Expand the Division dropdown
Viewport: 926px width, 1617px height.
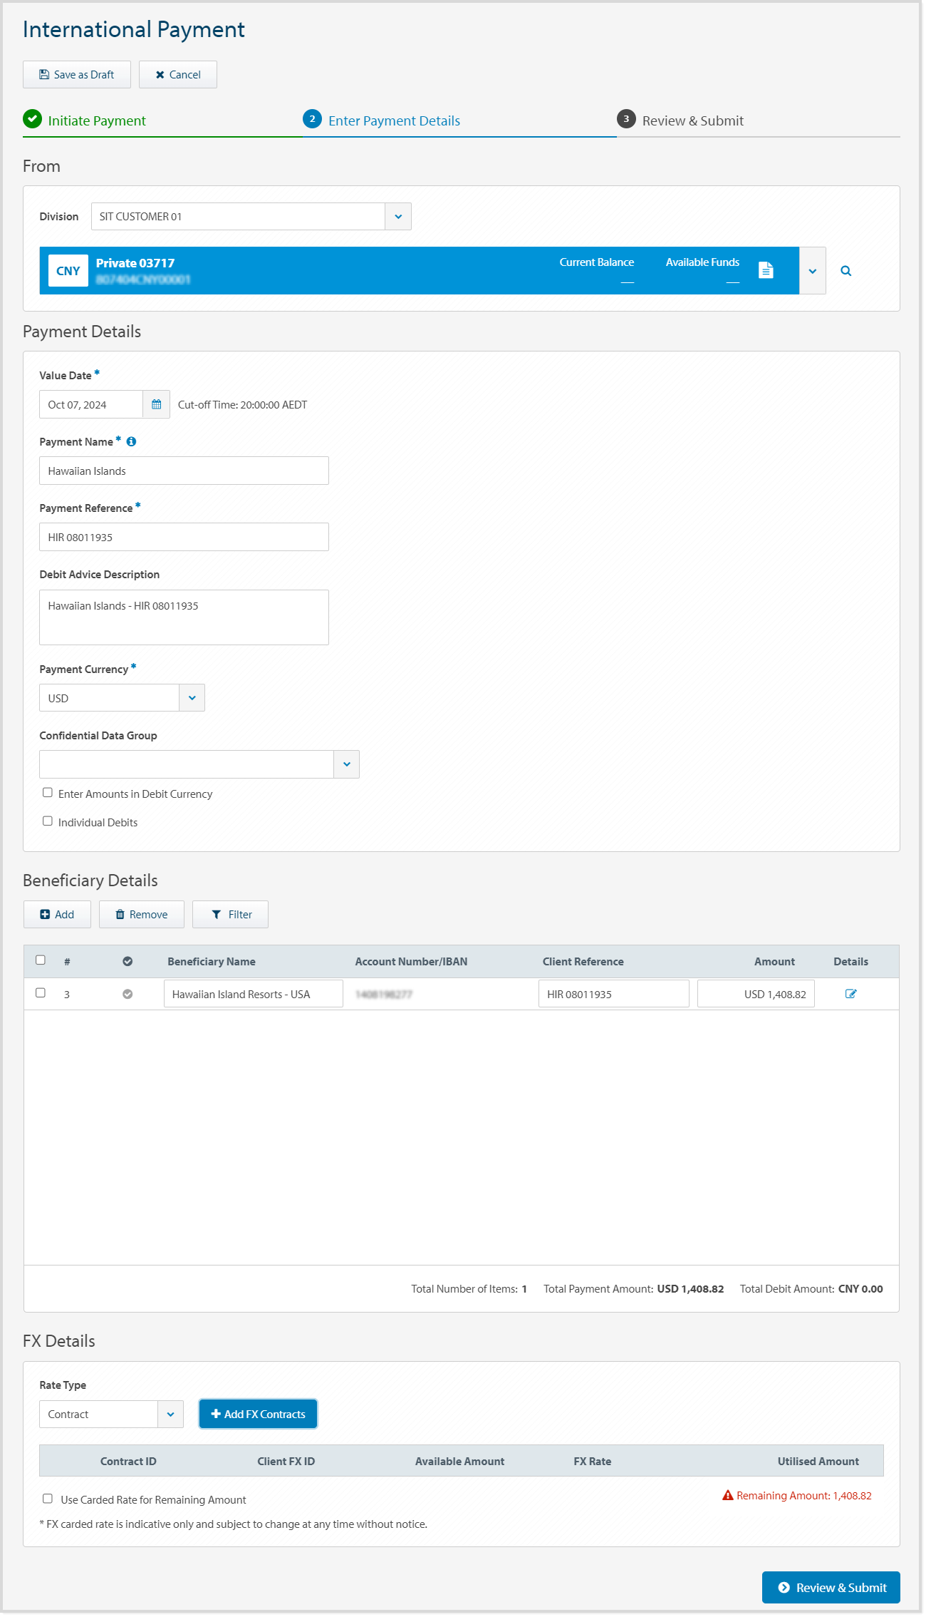(x=398, y=217)
